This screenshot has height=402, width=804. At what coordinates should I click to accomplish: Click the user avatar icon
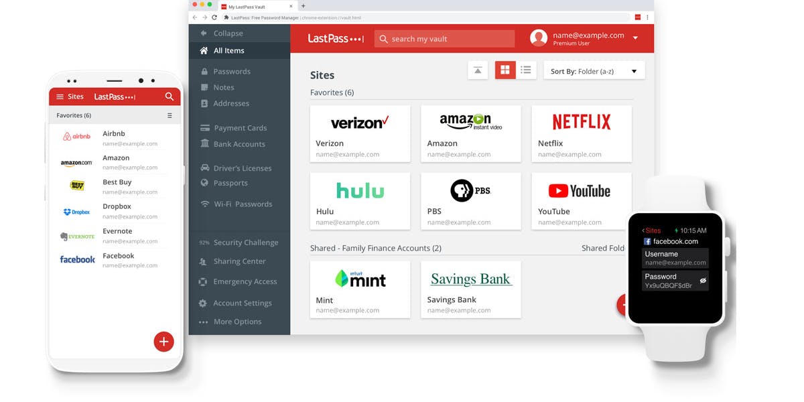click(x=539, y=38)
